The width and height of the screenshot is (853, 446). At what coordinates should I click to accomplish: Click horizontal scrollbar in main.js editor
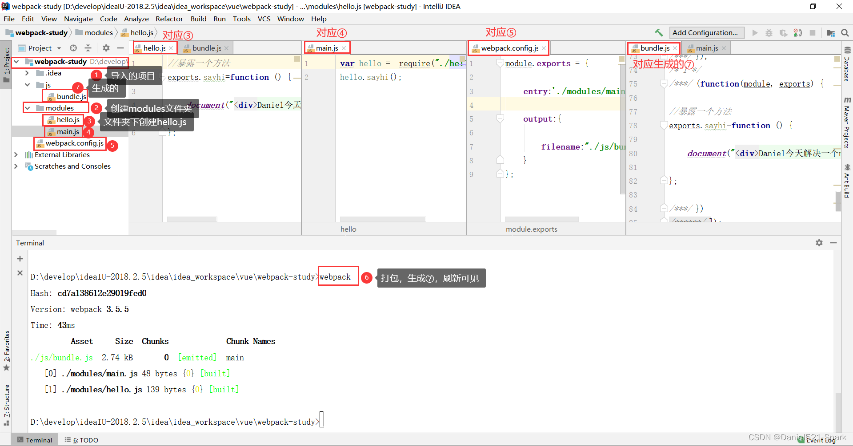click(x=383, y=219)
